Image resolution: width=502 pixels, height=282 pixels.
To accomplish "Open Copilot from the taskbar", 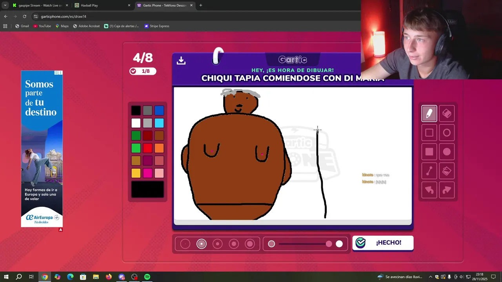I will (57, 277).
